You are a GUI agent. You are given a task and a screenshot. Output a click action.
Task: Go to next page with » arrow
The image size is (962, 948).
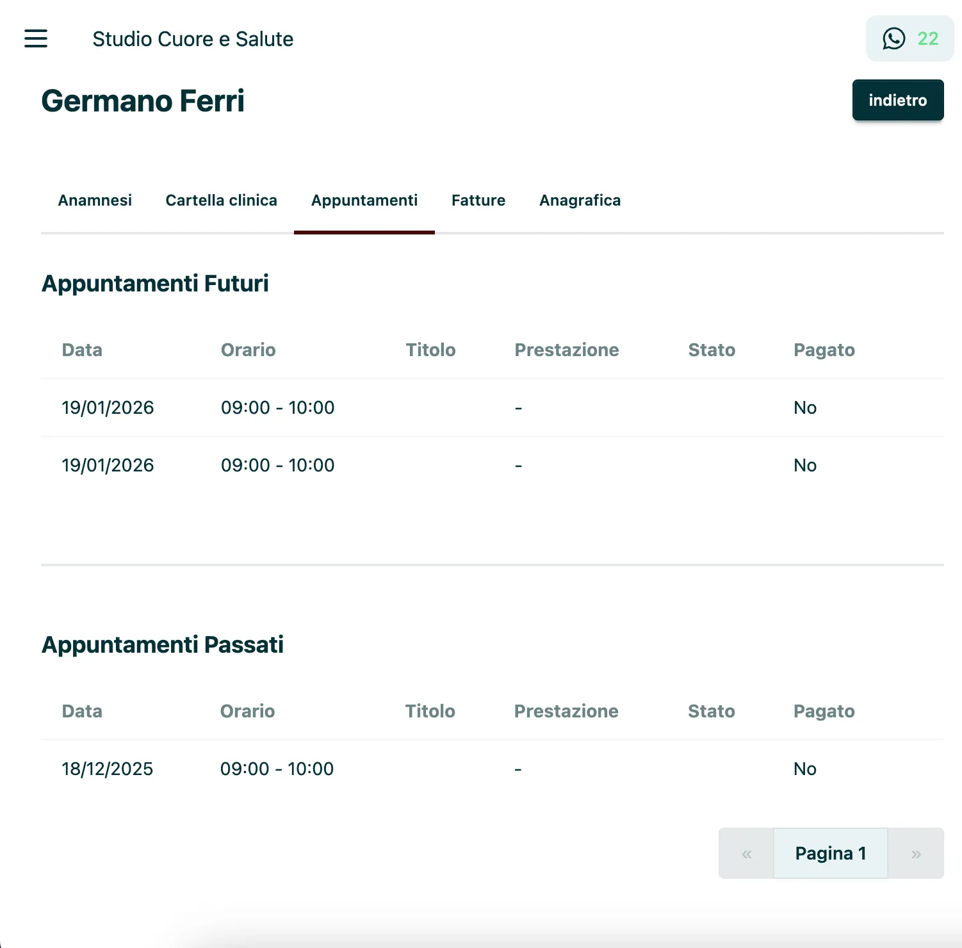pyautogui.click(x=916, y=853)
